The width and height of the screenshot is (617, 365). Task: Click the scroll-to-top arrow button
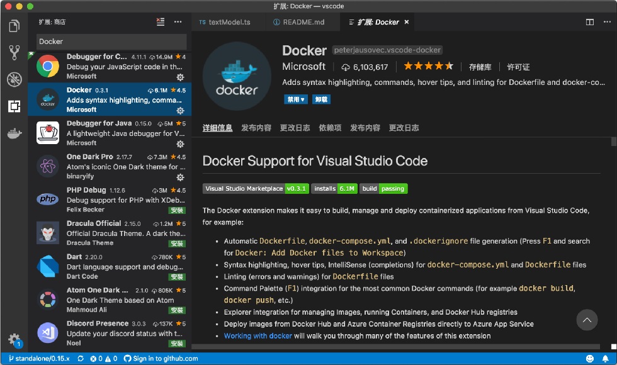587,320
